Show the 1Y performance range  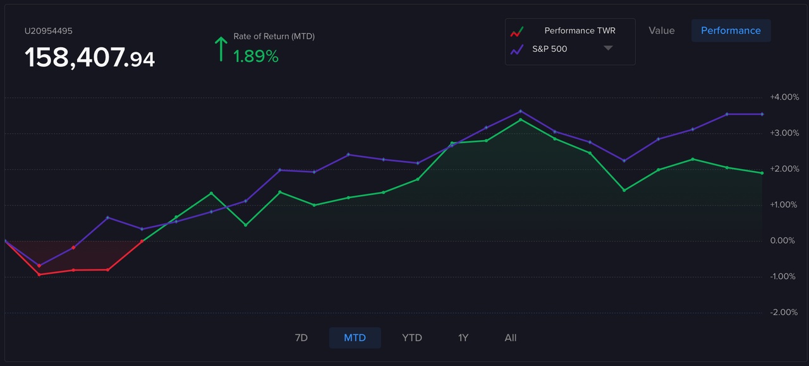coord(463,338)
